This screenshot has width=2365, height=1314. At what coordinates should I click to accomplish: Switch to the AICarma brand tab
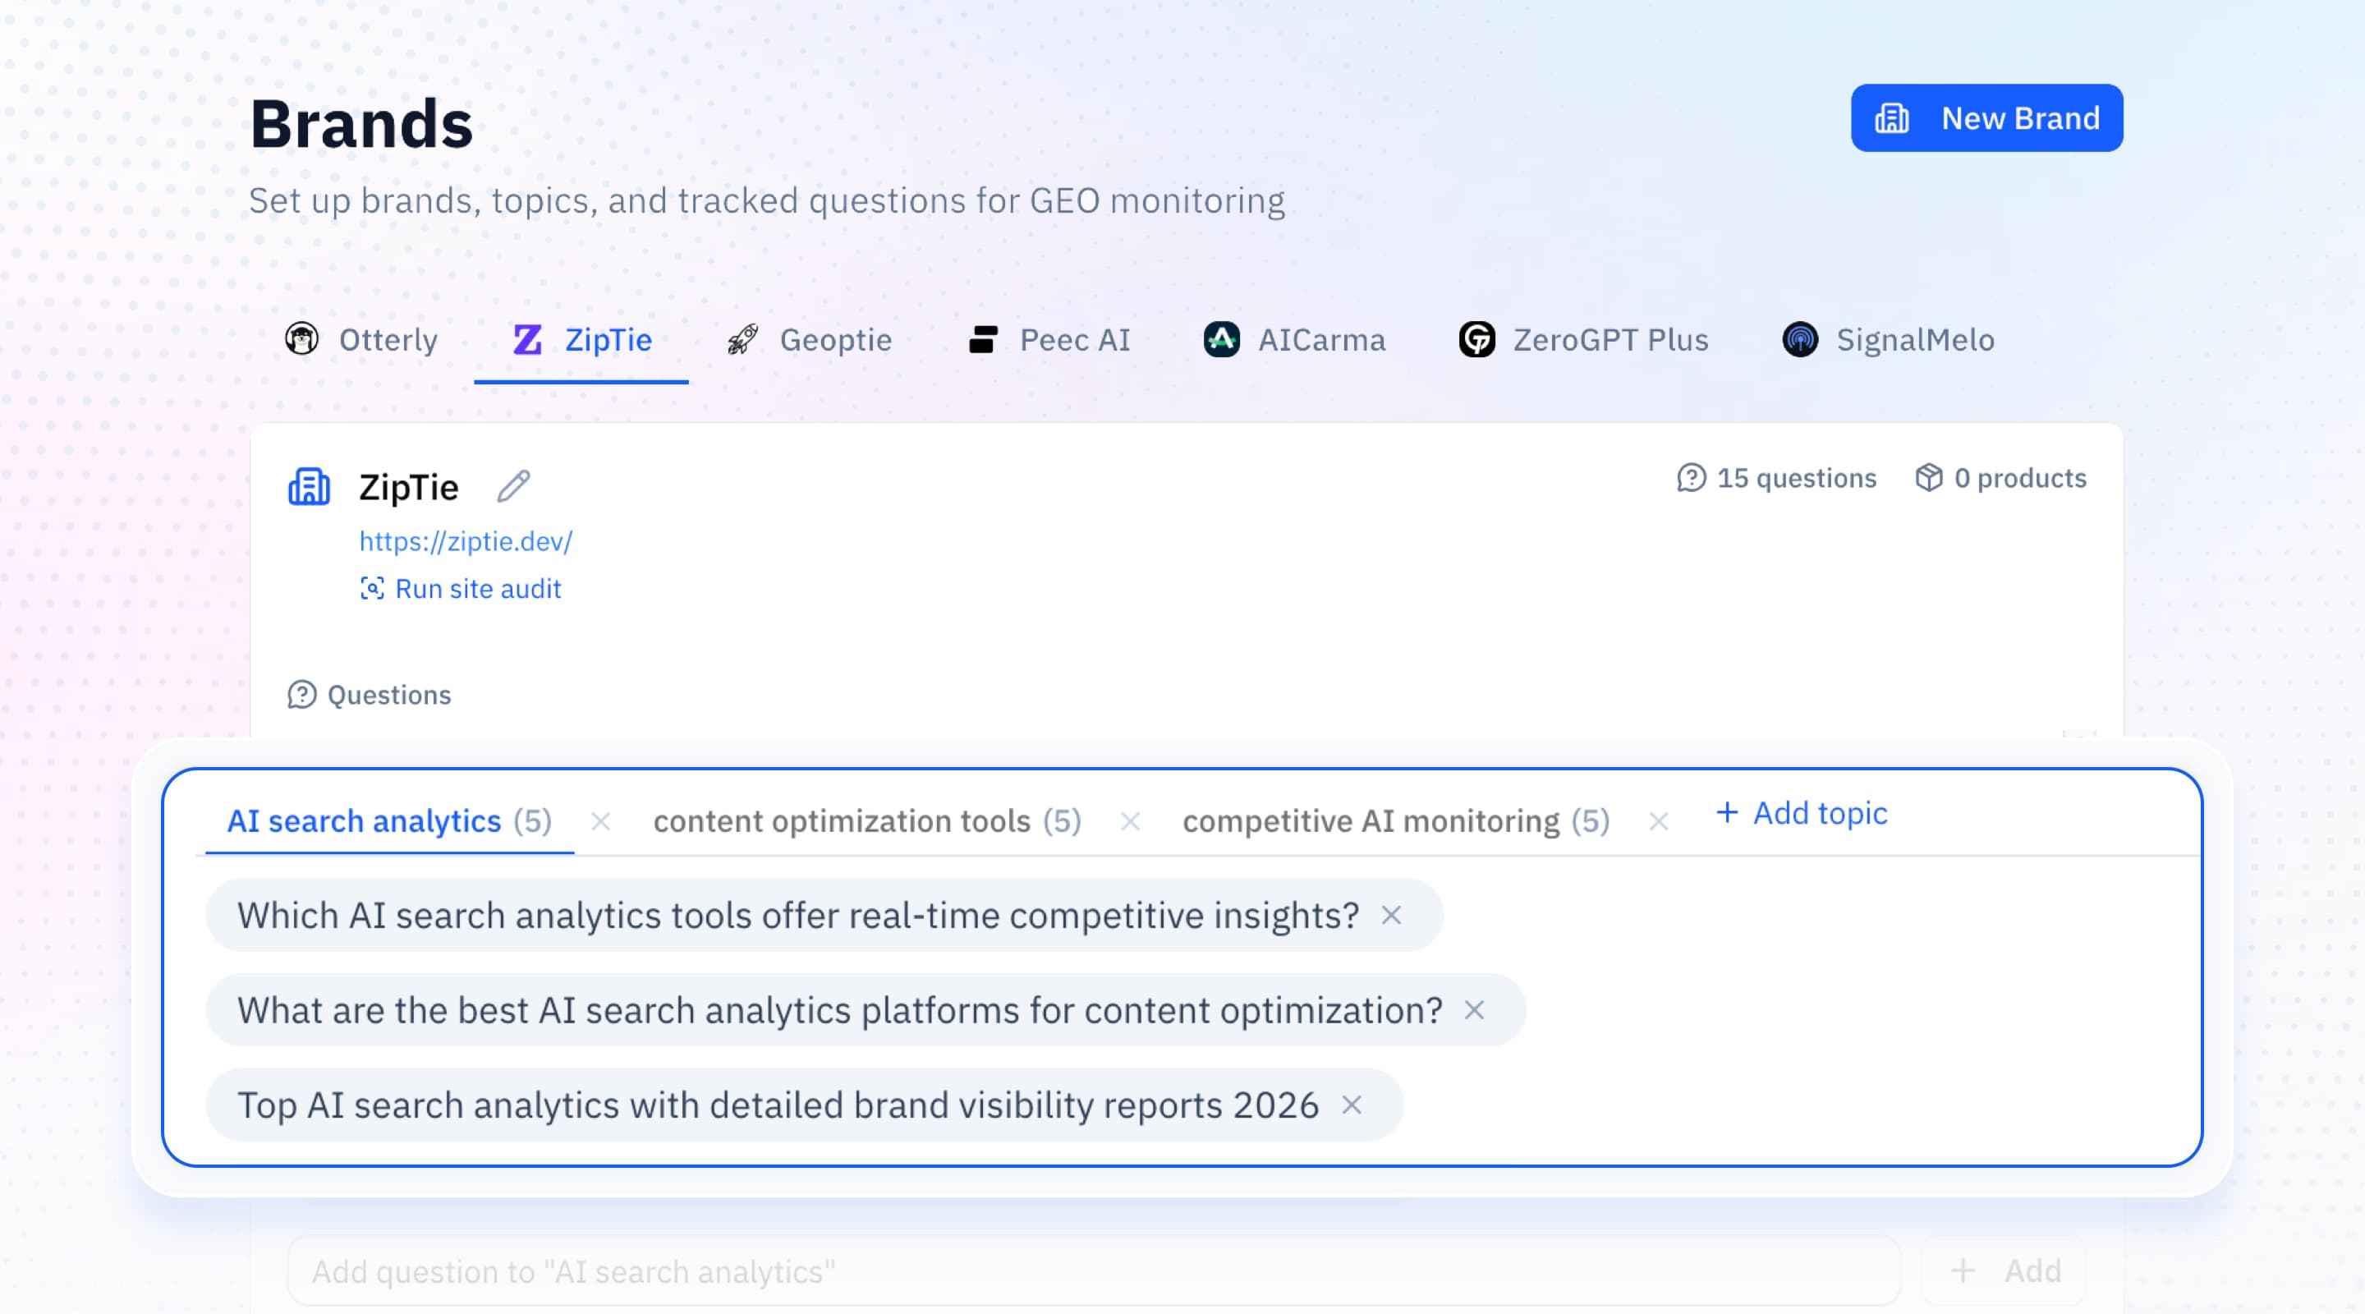(x=1293, y=340)
